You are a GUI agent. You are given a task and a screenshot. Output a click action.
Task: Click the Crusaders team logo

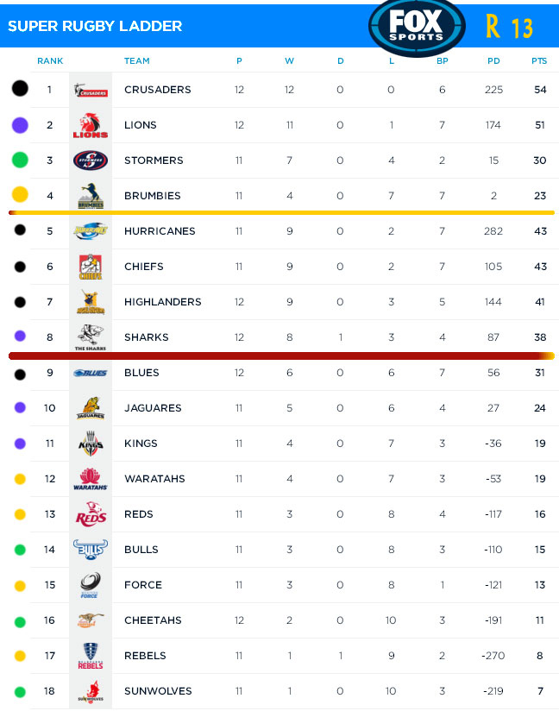pos(91,90)
